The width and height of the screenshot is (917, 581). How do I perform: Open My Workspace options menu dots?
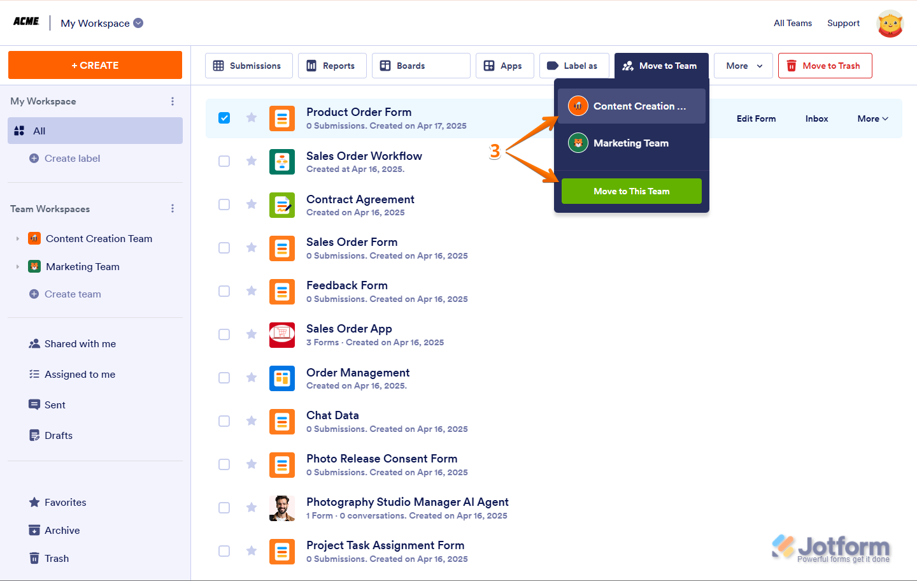click(173, 101)
